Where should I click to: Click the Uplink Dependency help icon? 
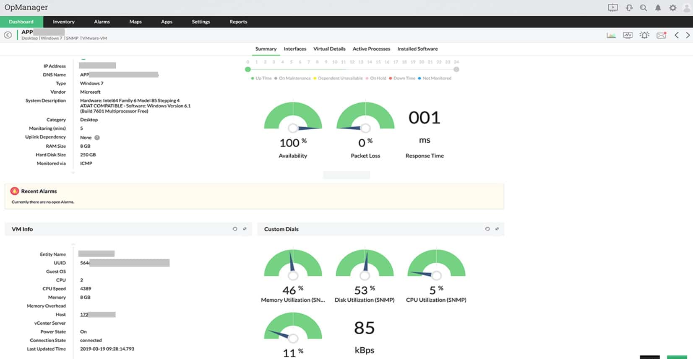97,138
